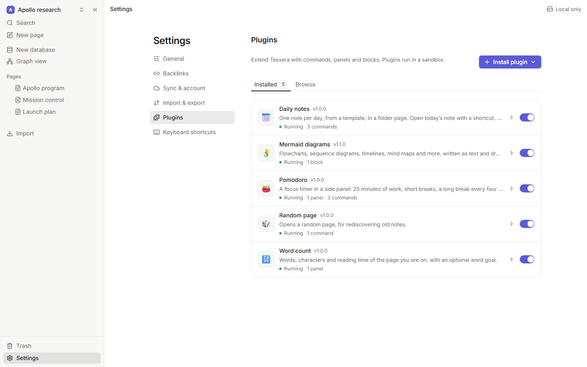Image resolution: width=587 pixels, height=367 pixels.
Task: Click the Search magnifier icon in sidebar
Action: [x=10, y=23]
